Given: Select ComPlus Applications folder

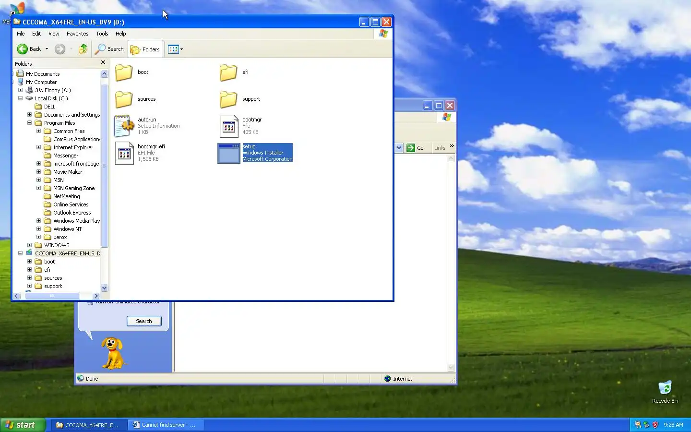Looking at the screenshot, I should pos(76,139).
